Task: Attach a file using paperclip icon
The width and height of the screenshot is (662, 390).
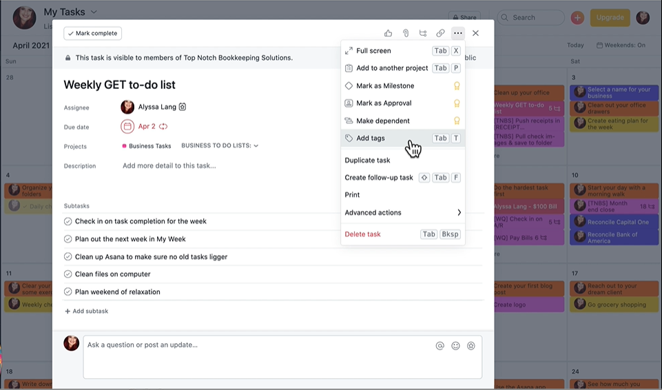Action: point(405,33)
